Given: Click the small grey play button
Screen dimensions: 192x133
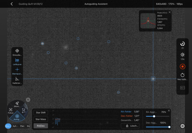Looking at the screenshot, I should click(x=28, y=100).
